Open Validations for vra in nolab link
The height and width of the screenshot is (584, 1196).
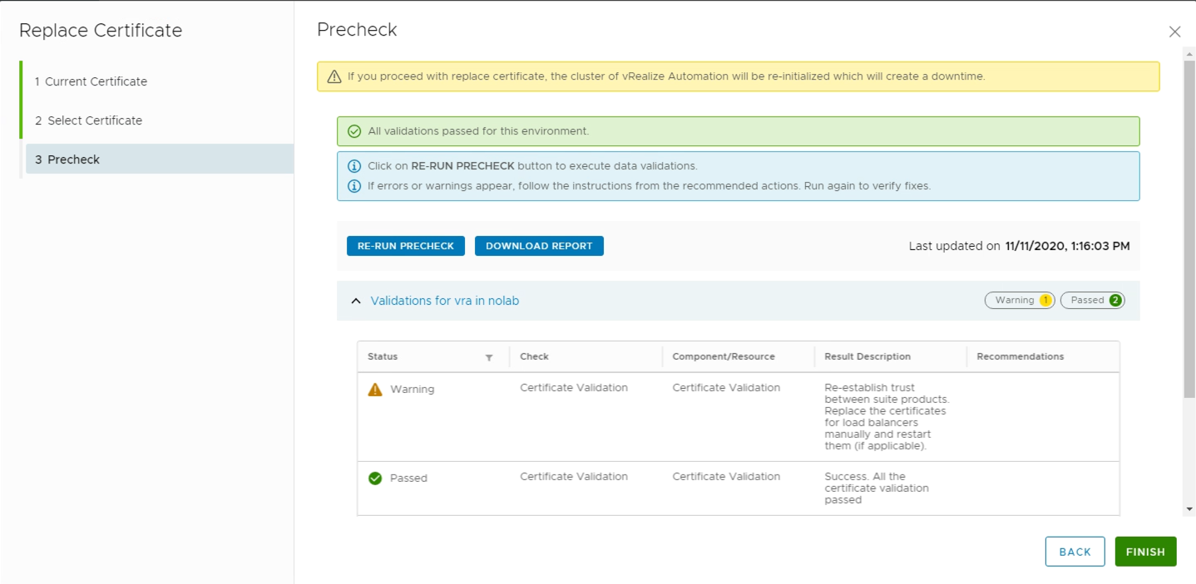pyautogui.click(x=445, y=301)
